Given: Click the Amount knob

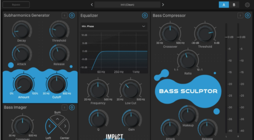Looking at the screenshot, I should coord(24,84).
